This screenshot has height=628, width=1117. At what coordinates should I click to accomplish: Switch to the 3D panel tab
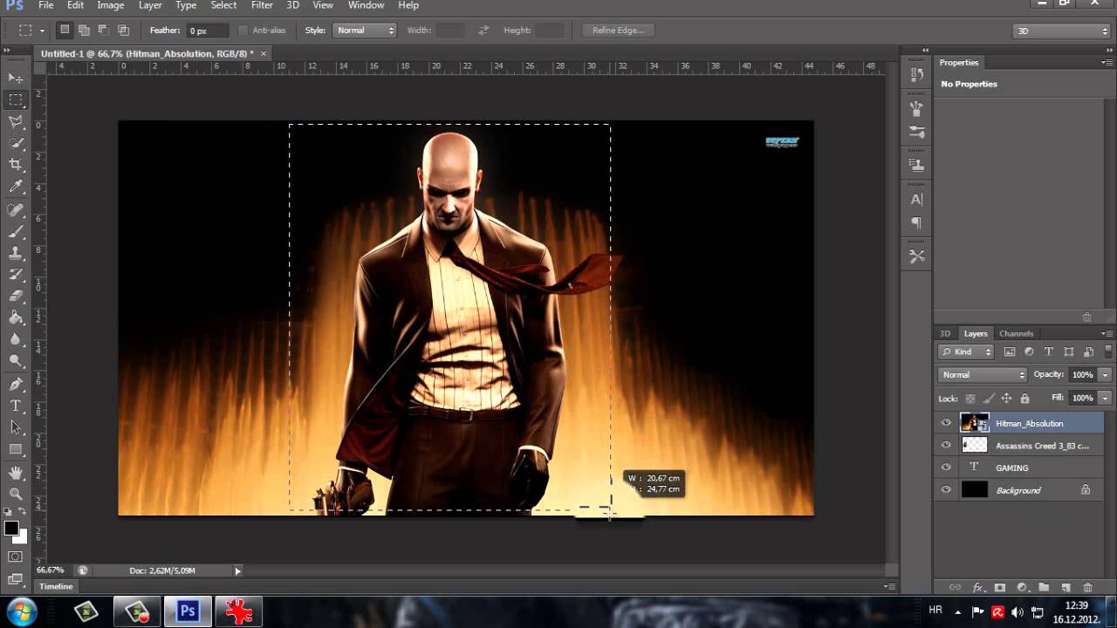pos(945,333)
